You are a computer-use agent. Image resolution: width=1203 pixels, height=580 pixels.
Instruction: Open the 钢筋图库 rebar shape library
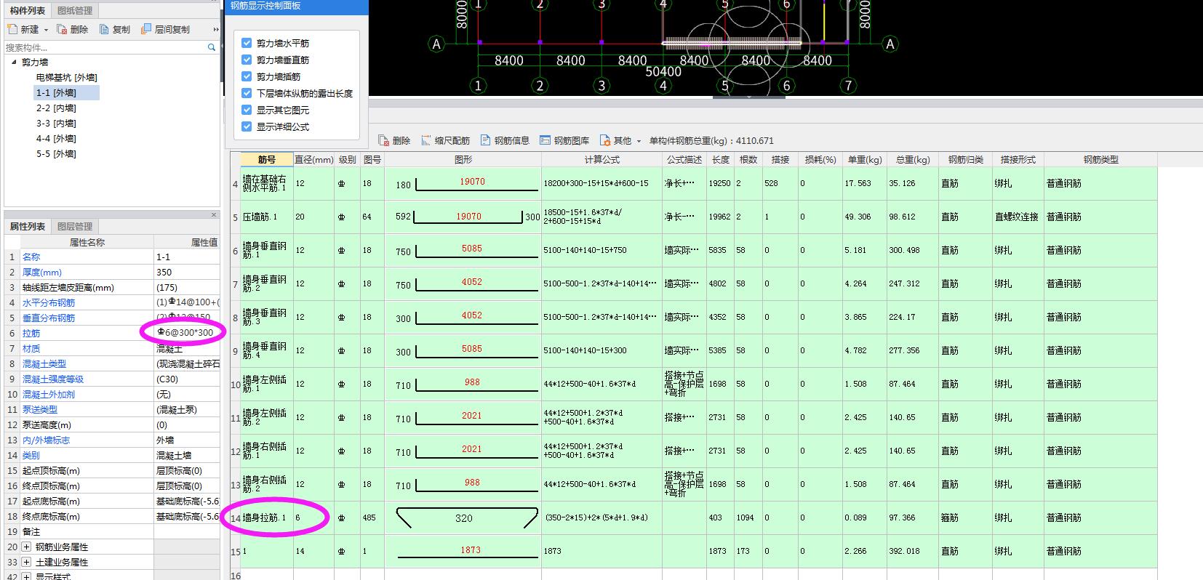click(x=564, y=141)
